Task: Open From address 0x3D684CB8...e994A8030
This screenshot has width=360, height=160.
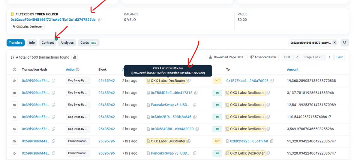Action: tap(172, 129)
